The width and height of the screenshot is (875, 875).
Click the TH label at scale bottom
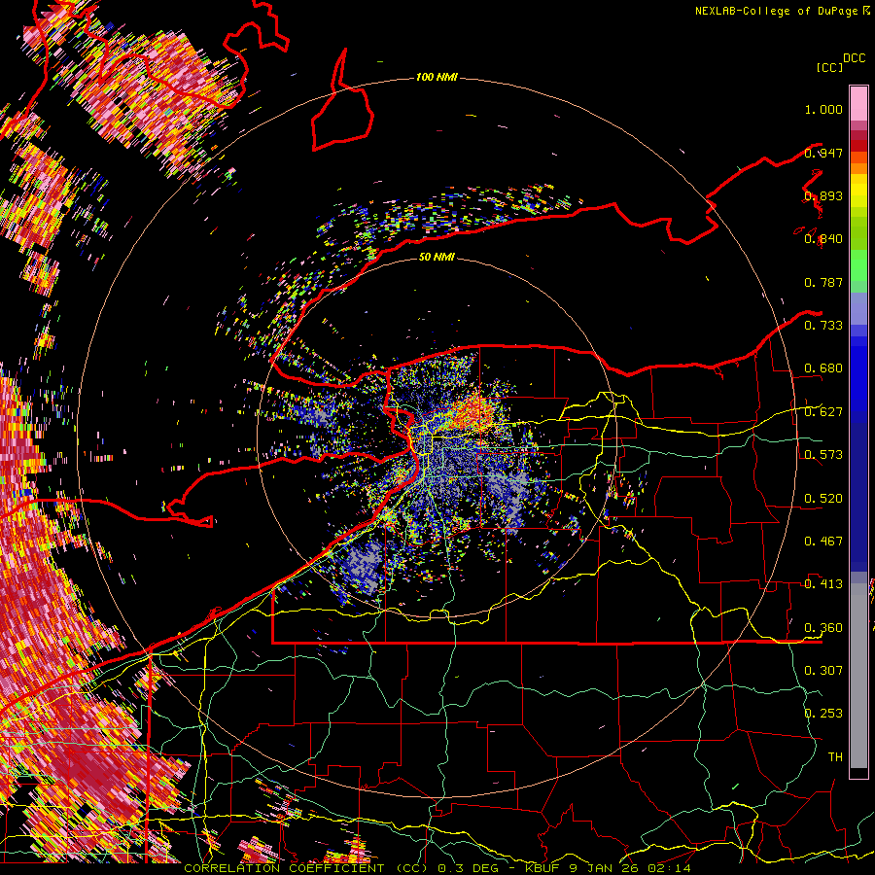(x=835, y=757)
